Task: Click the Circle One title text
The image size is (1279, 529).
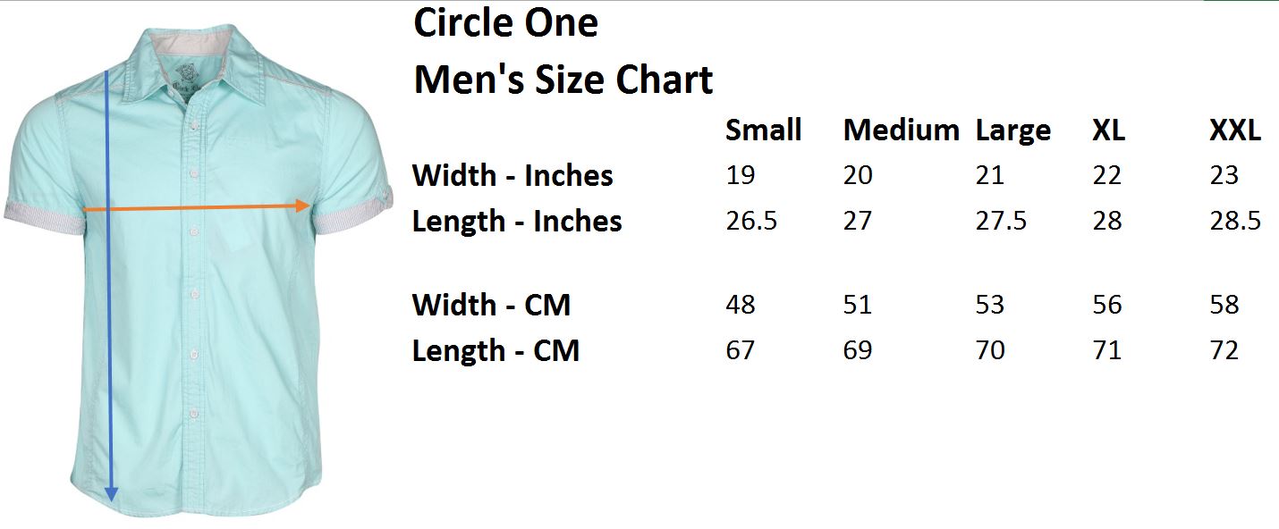Action: (505, 23)
